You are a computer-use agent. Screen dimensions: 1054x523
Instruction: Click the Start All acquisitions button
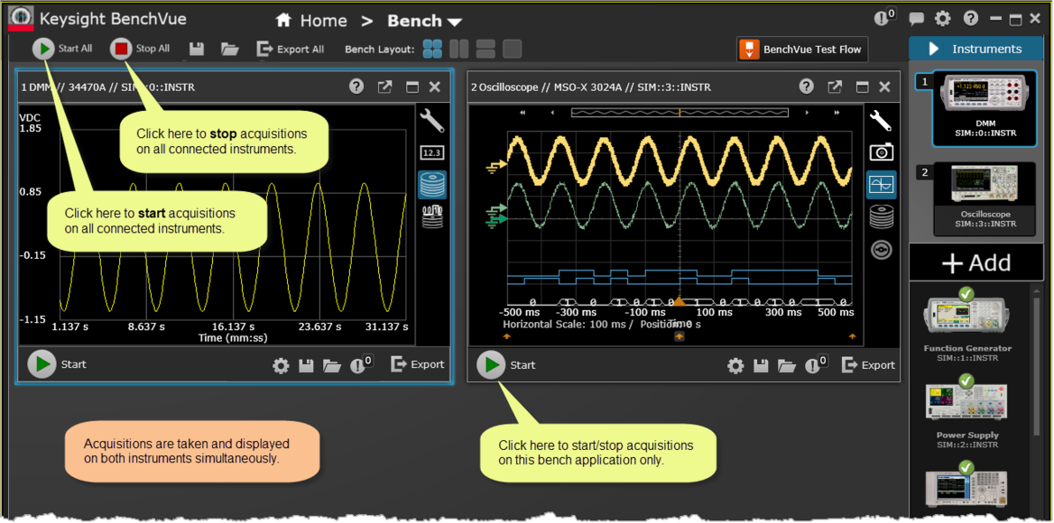pos(44,49)
